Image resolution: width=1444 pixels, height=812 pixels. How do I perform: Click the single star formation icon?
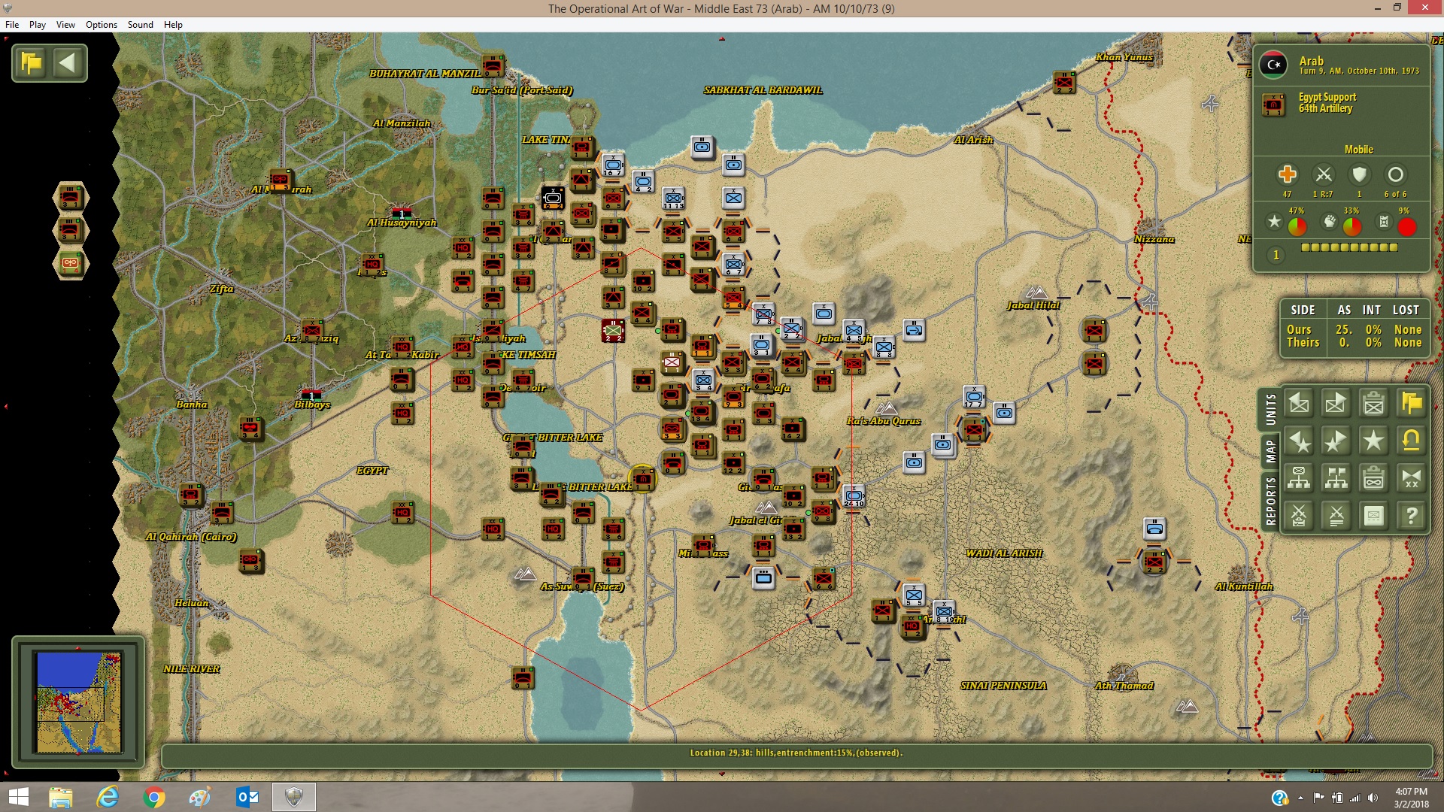(x=1373, y=441)
